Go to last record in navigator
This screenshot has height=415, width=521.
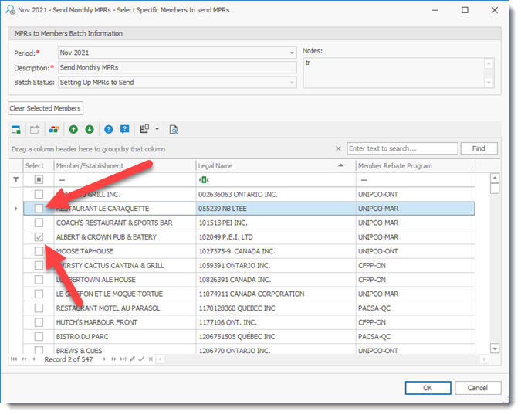[123, 359]
